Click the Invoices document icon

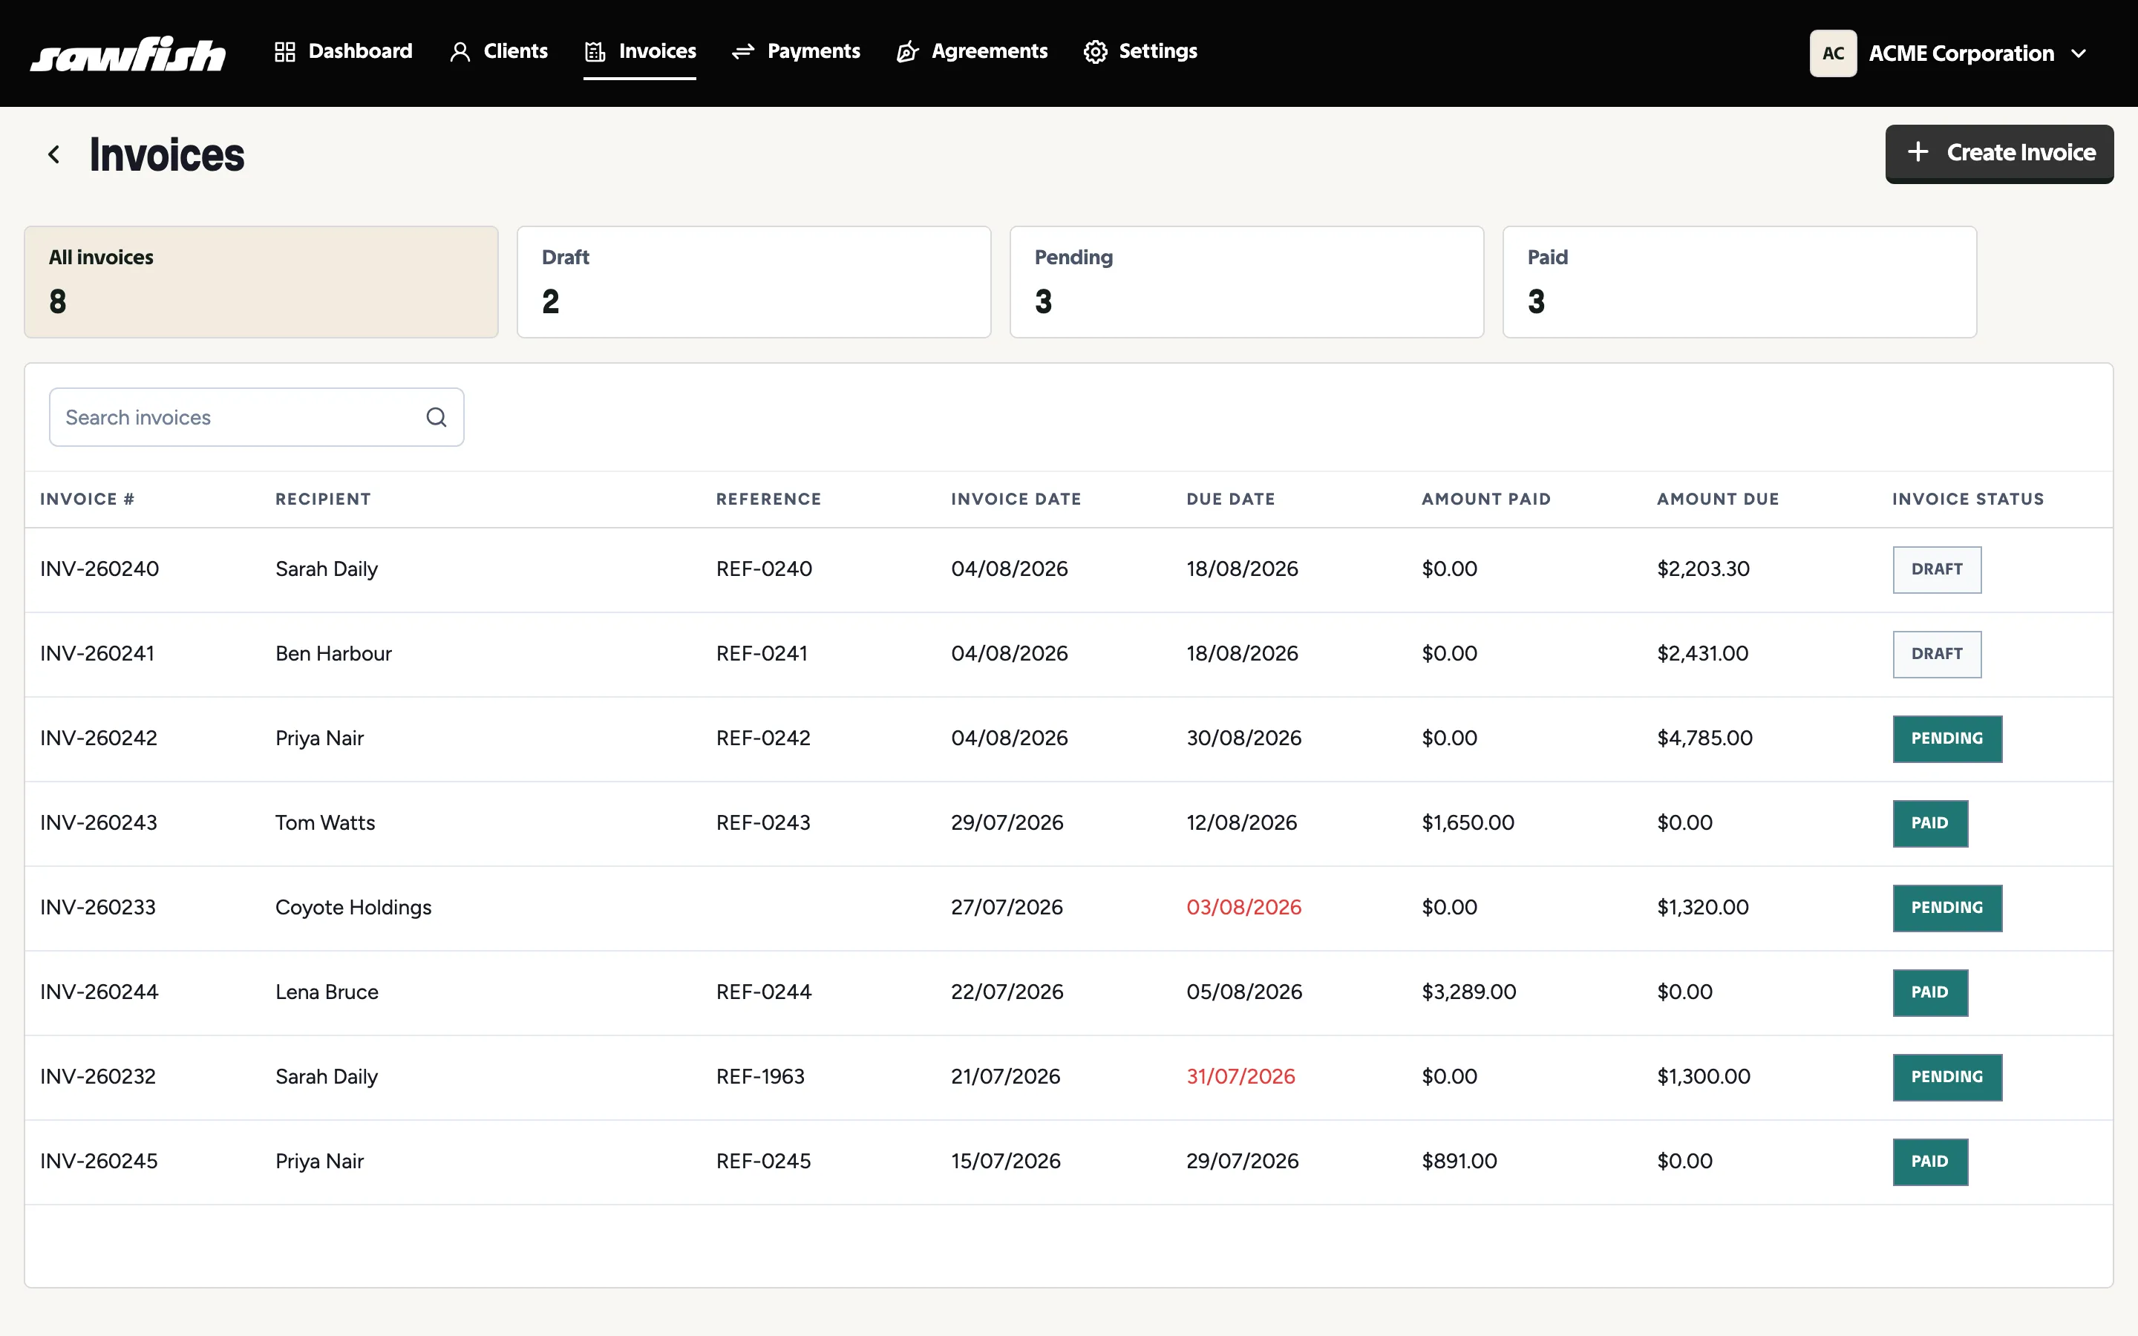[x=595, y=52]
